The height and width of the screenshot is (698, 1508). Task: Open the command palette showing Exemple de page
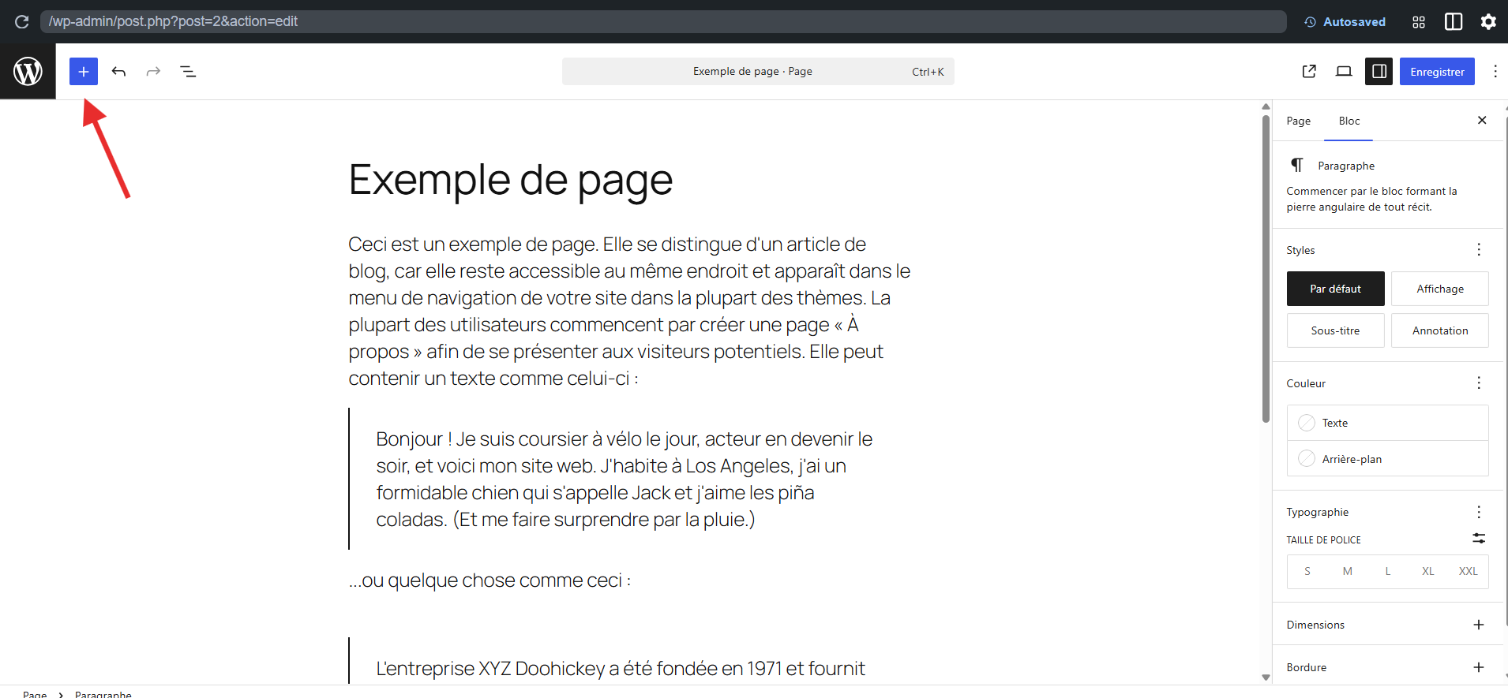pos(758,72)
